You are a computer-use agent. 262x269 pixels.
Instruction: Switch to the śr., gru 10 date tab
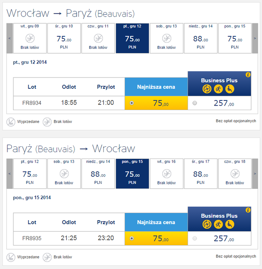point(64,38)
